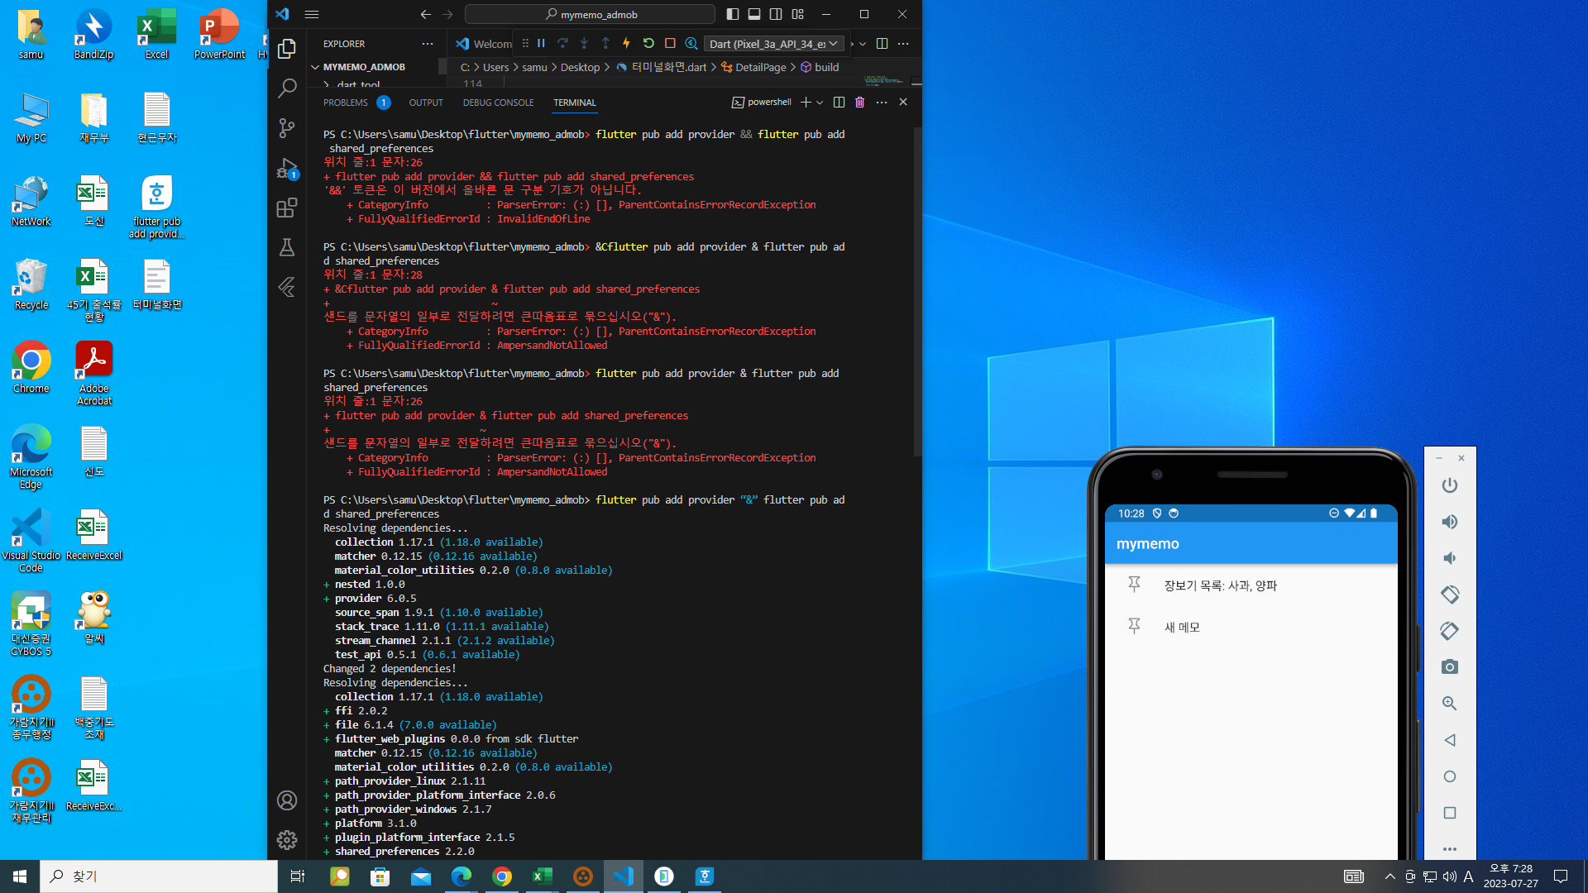
Task: Open the Widget Inspector from debug toolbar
Action: pos(691,43)
